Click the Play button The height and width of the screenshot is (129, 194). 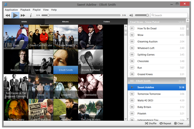15,15
